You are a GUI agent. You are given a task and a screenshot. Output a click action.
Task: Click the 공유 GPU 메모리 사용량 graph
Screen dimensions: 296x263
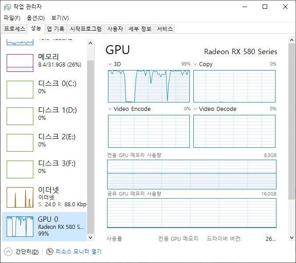[192, 213]
